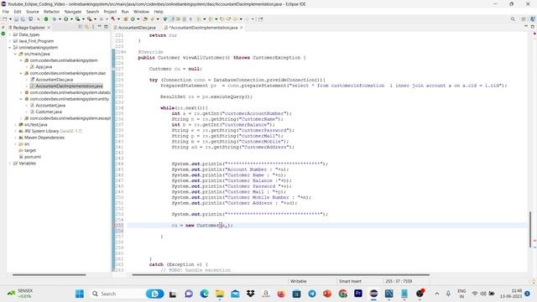Screen dimensions: 537x302
Task: Show hidden system tray icons
Action: pyautogui.click(x=437, y=294)
